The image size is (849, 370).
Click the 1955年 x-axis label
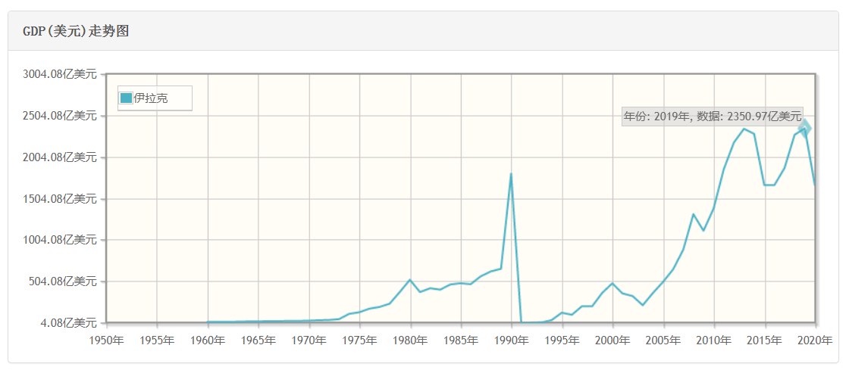tap(157, 340)
